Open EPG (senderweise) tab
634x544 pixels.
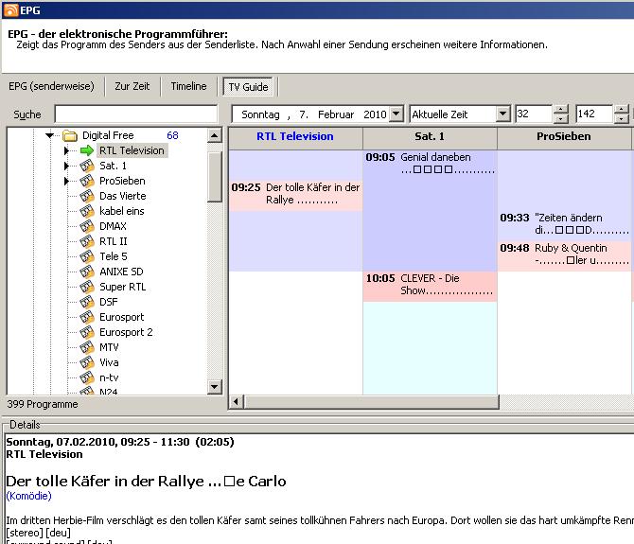tap(51, 86)
